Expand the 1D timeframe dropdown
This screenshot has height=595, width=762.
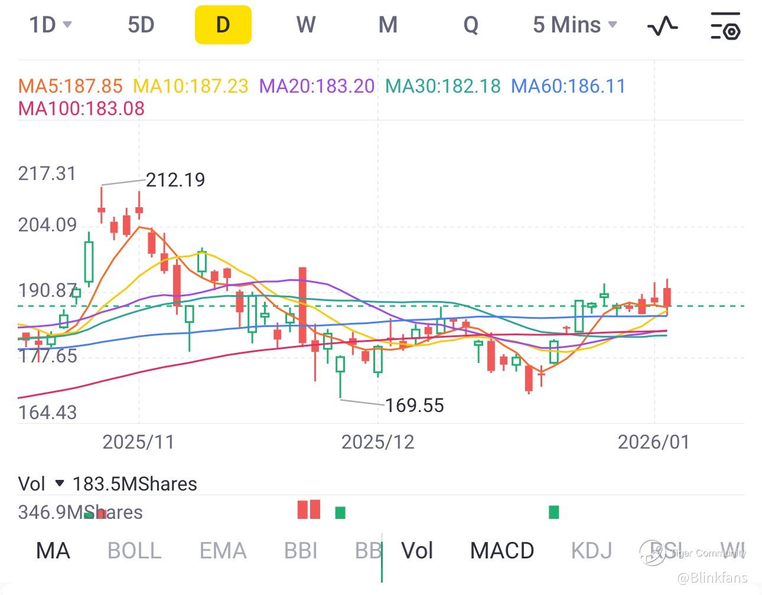point(51,25)
